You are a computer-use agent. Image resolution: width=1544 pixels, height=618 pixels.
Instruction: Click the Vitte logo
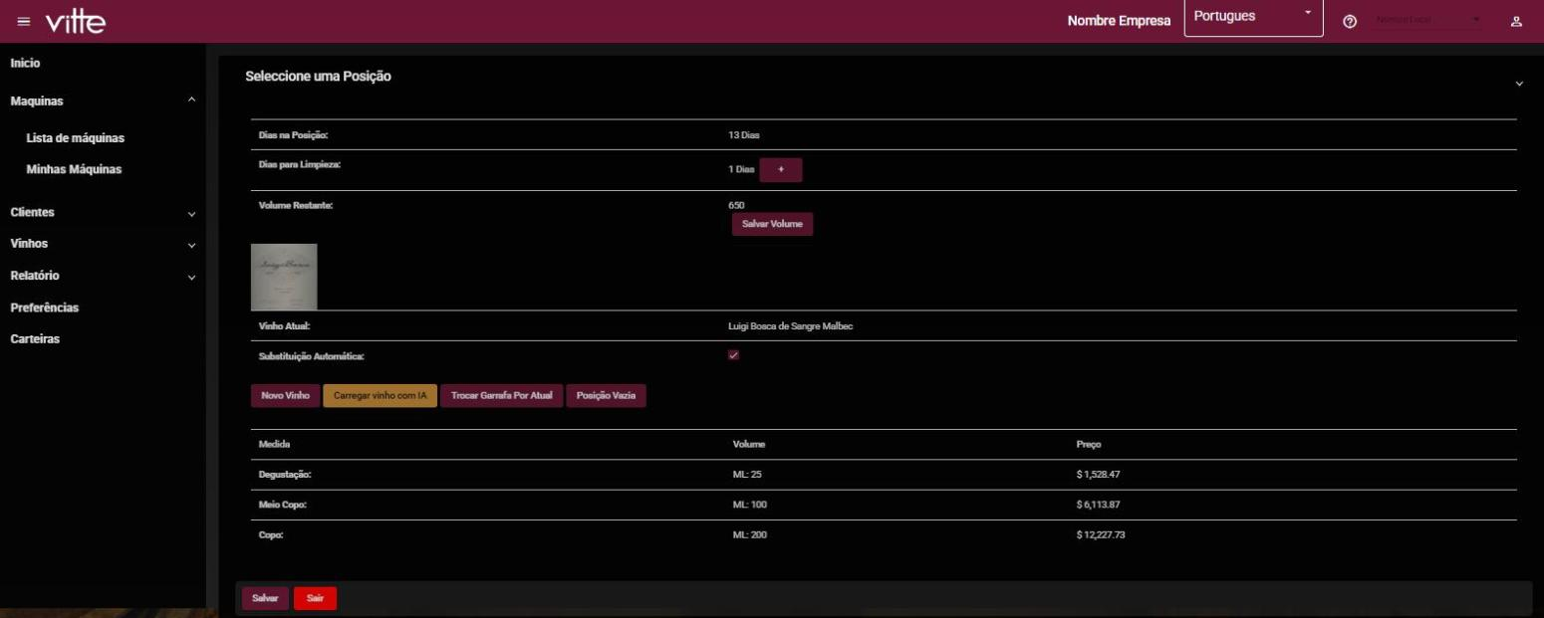click(75, 21)
